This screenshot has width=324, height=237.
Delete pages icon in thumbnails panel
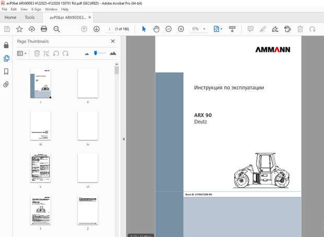[x=37, y=53]
